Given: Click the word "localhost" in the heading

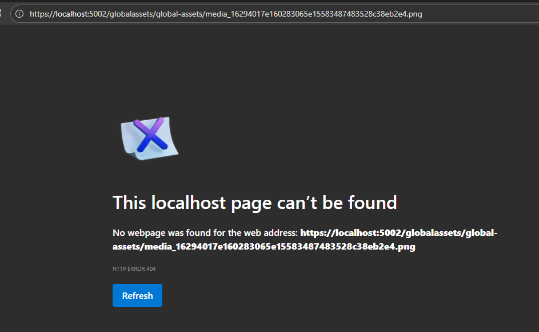Looking at the screenshot, I should pos(189,203).
